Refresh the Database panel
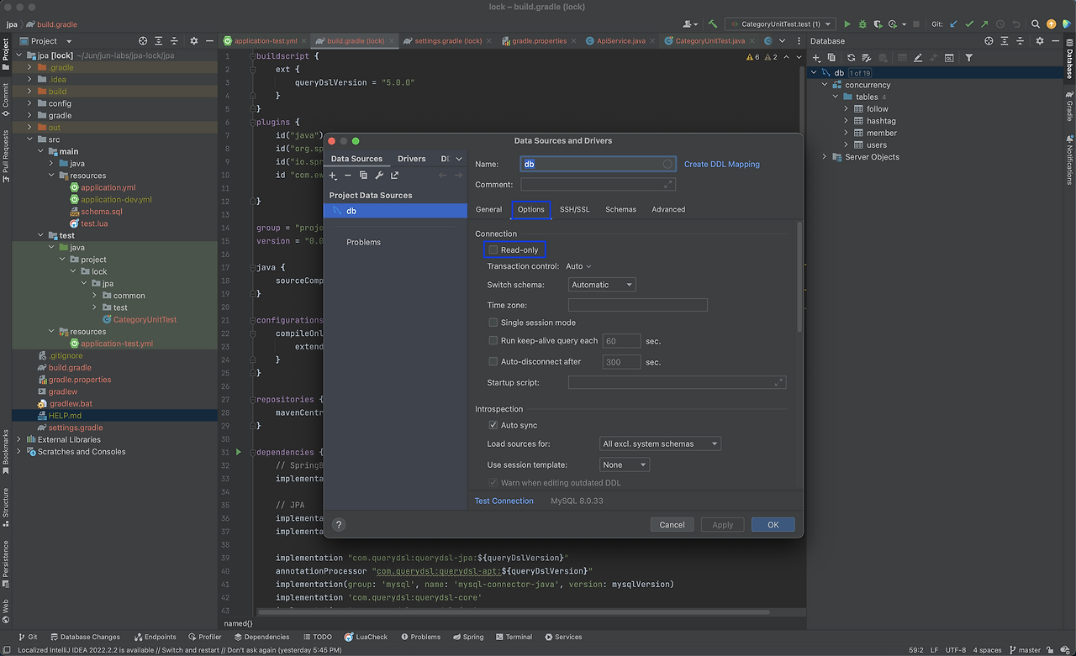Viewport: 1076px width, 656px height. click(x=851, y=58)
